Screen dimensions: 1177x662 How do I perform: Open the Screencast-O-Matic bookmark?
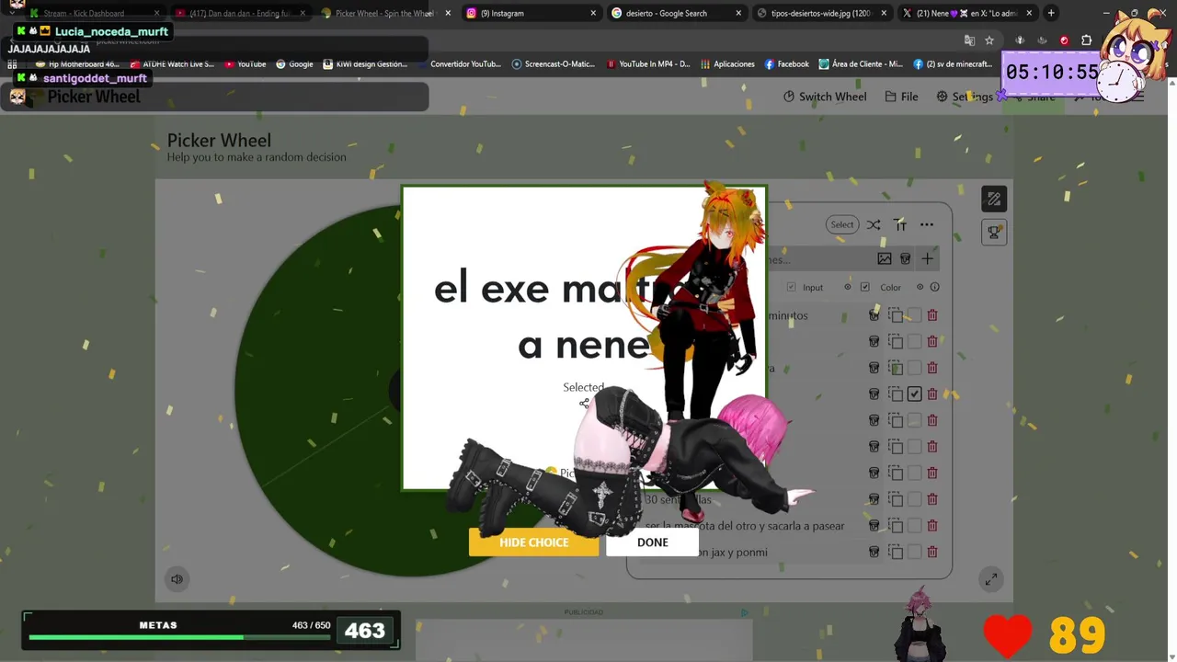[554, 64]
